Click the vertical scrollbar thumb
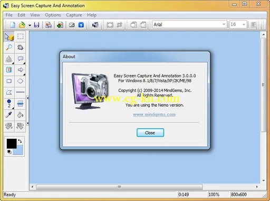Screen dimensions: 270x201 point(263,85)
